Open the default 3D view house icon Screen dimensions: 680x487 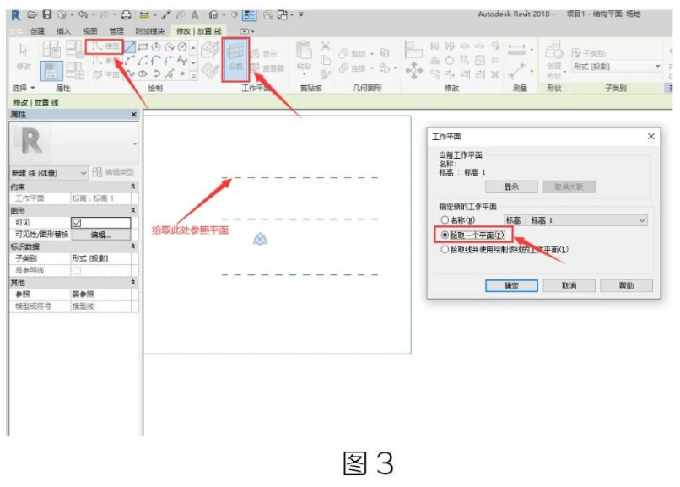213,15
